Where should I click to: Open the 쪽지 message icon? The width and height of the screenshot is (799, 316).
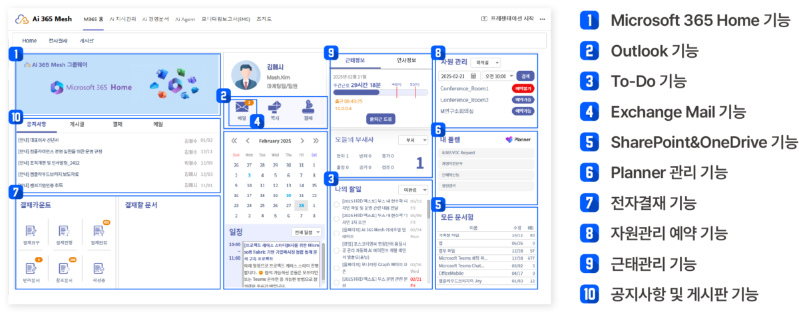[x=274, y=107]
